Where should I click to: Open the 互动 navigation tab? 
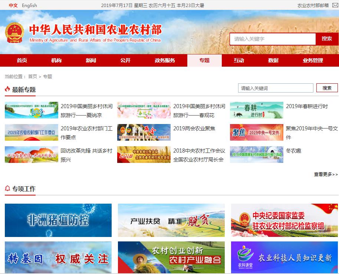(x=239, y=60)
